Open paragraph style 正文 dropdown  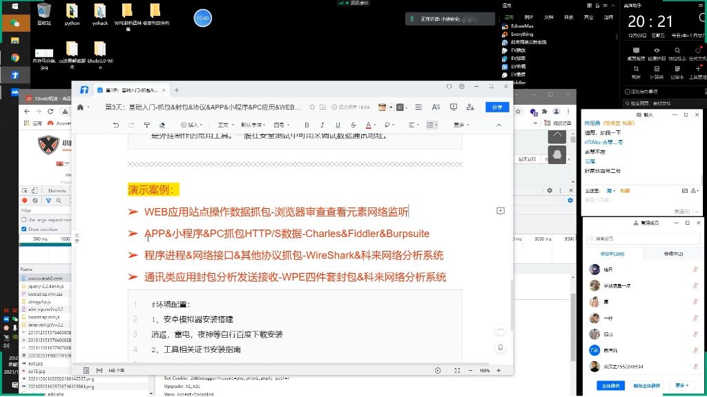[226, 125]
